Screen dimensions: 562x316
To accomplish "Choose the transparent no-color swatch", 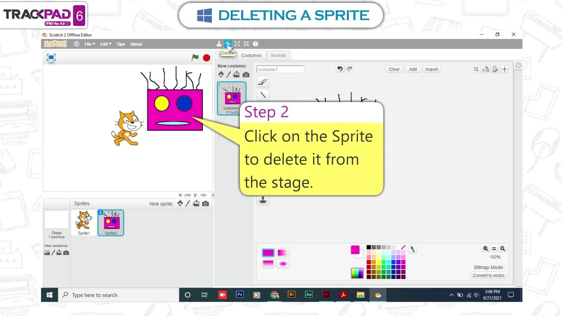I will pos(403,247).
